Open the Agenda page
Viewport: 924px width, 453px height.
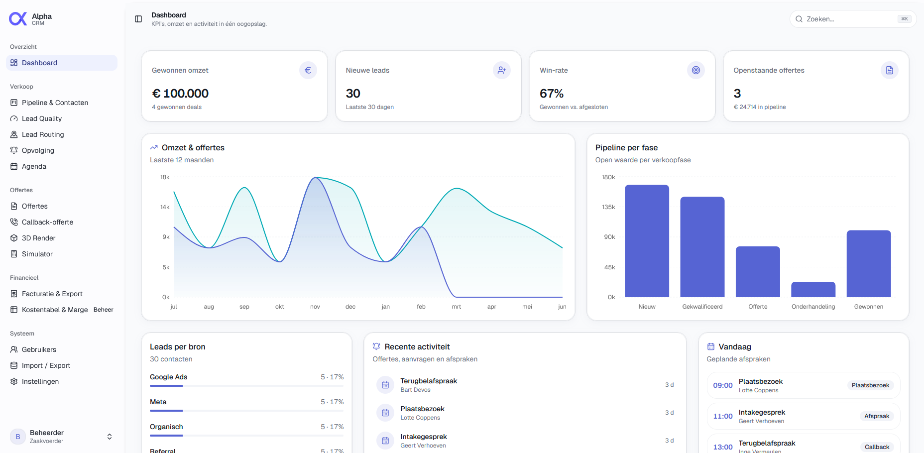tap(62, 166)
